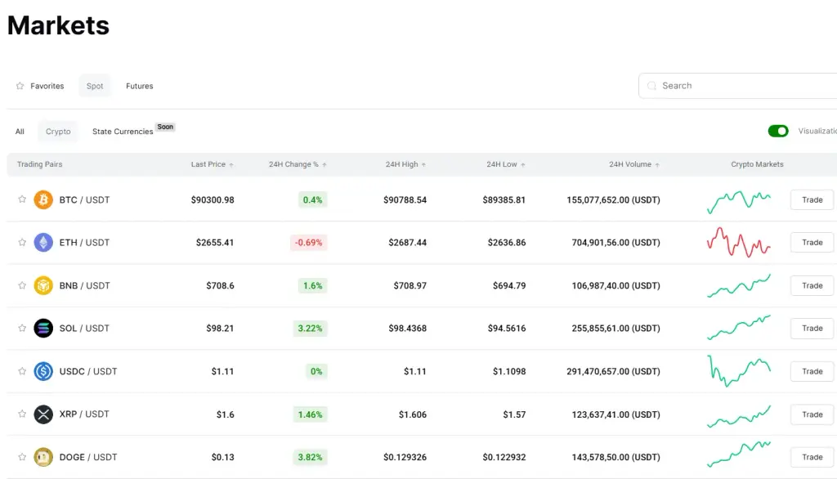Click the Ethereum coin icon
The height and width of the screenshot is (479, 837).
coord(43,243)
